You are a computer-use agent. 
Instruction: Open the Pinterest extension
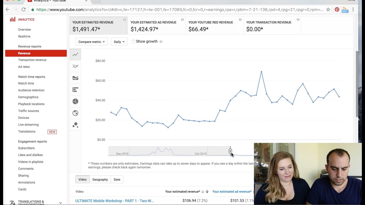click(337, 9)
